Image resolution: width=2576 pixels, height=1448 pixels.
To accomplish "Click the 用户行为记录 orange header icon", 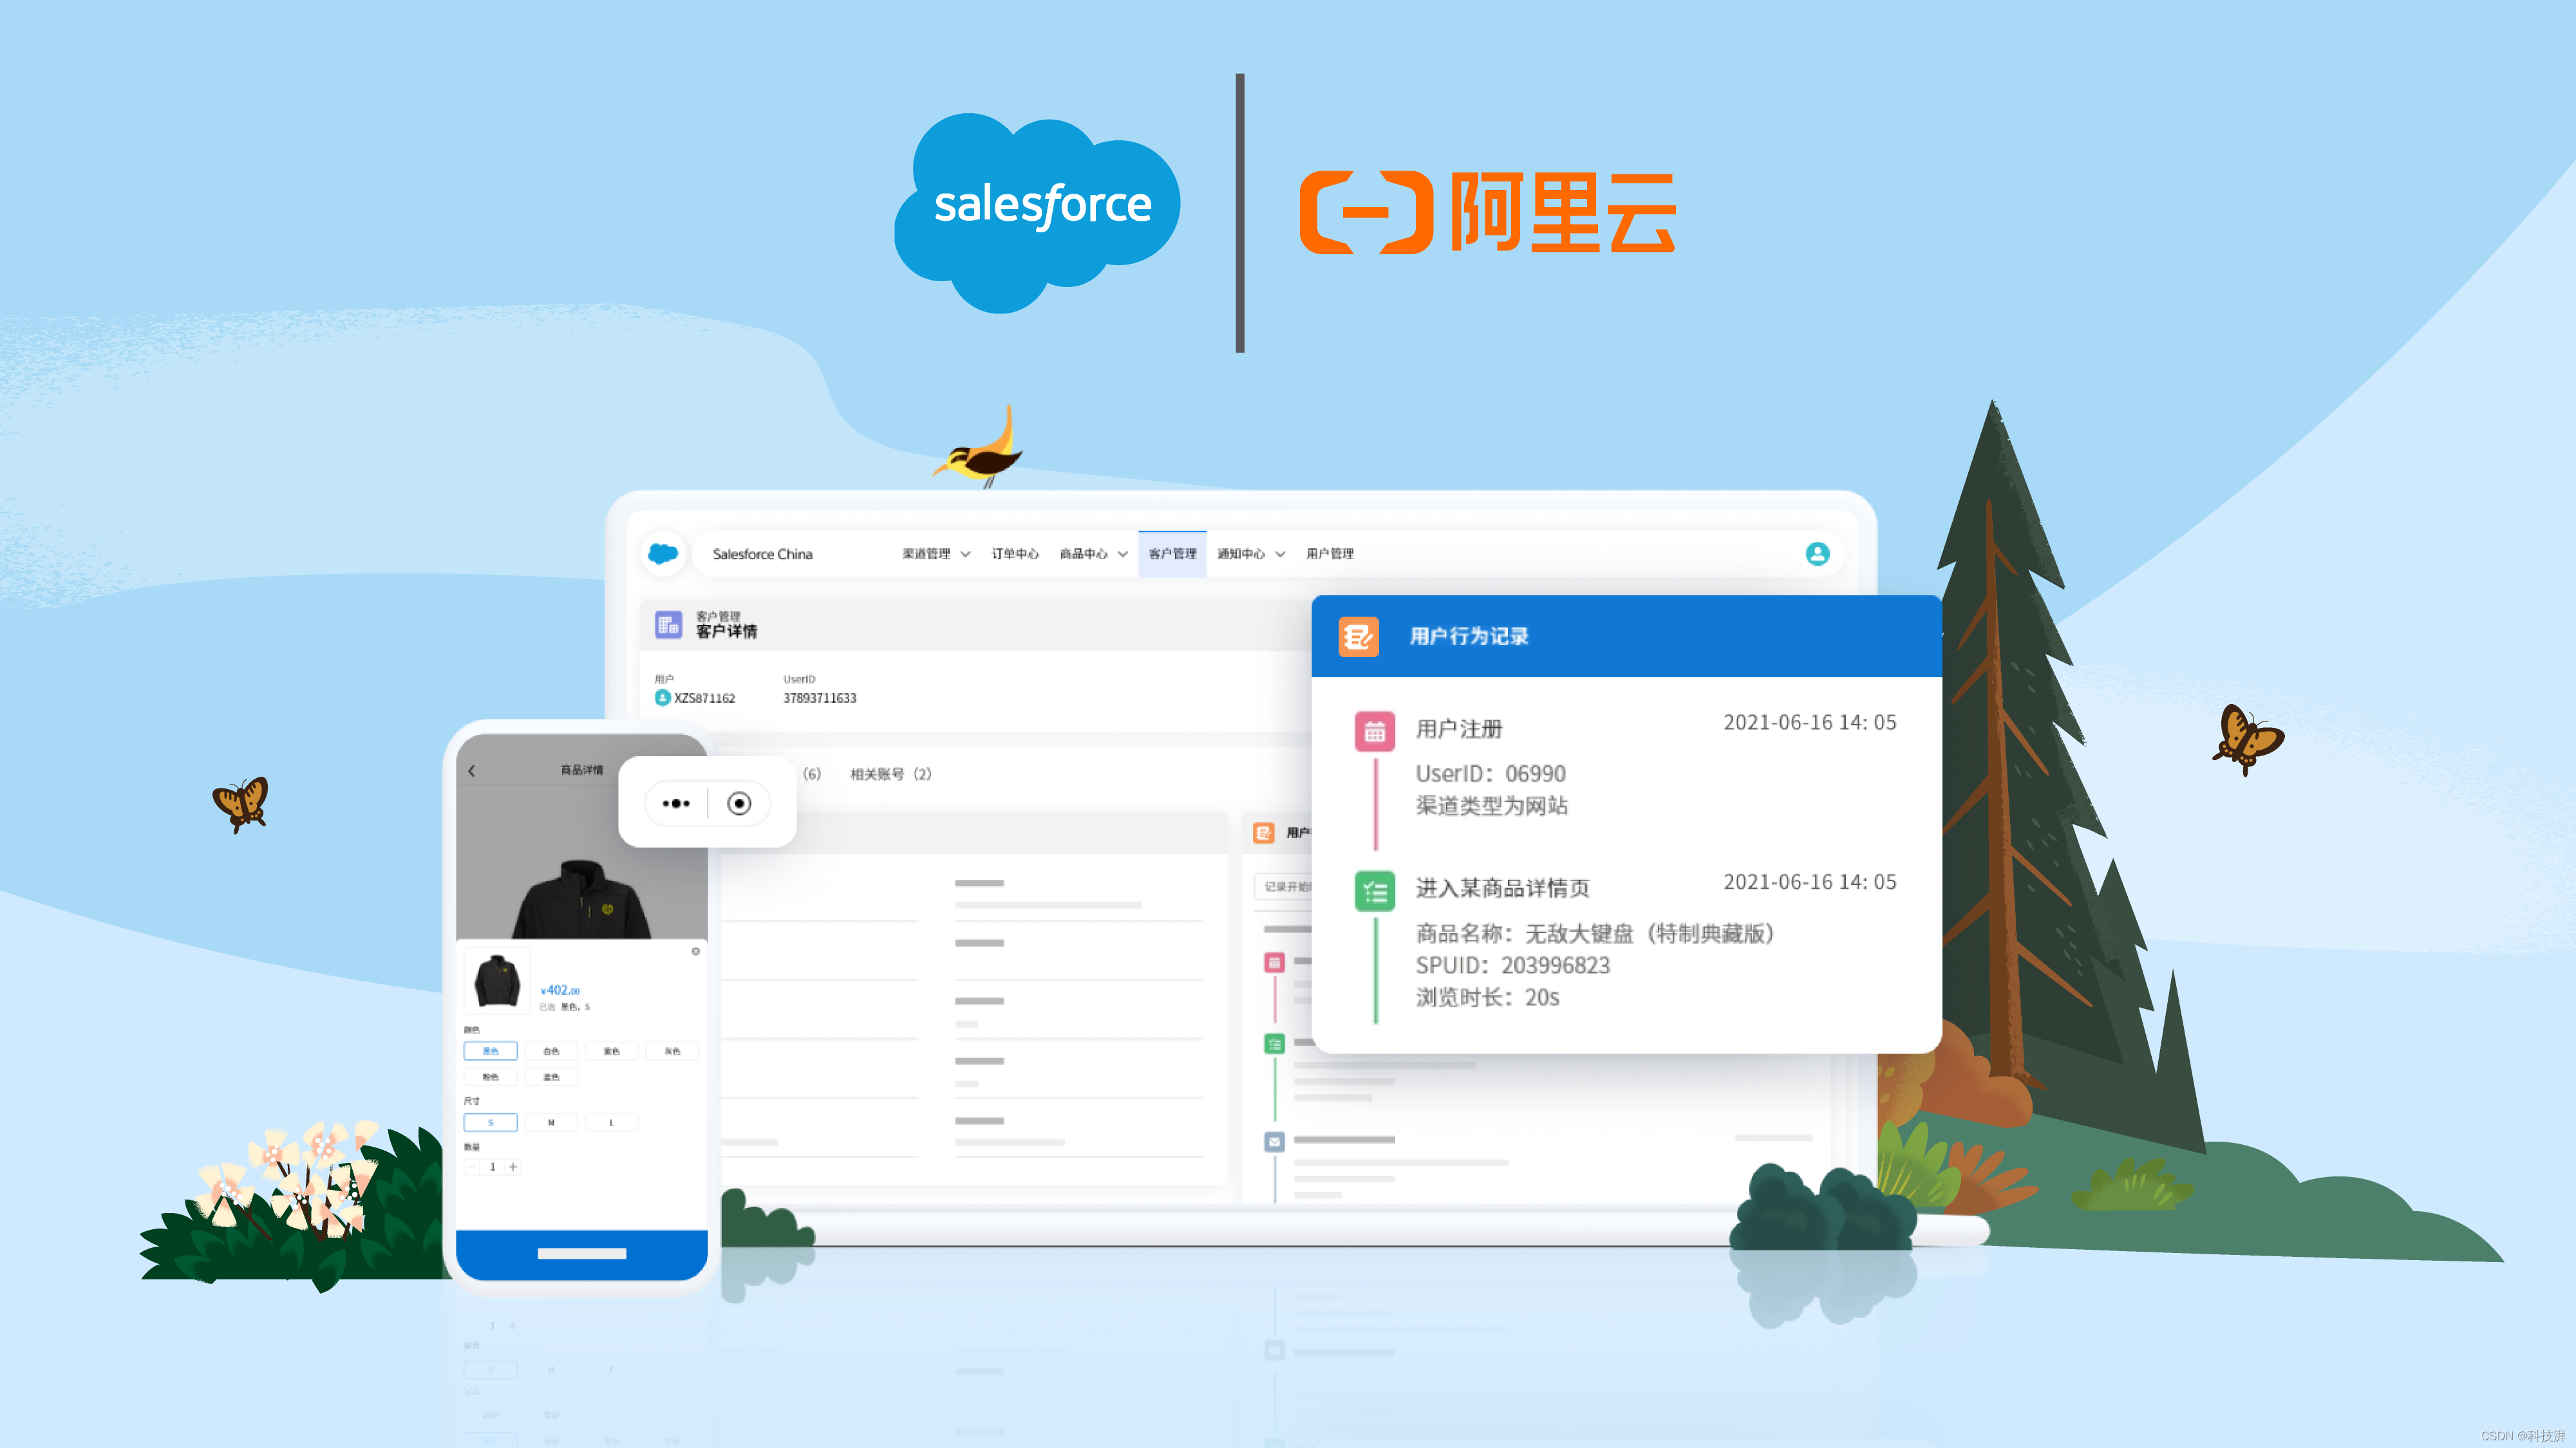I will pyautogui.click(x=1358, y=636).
